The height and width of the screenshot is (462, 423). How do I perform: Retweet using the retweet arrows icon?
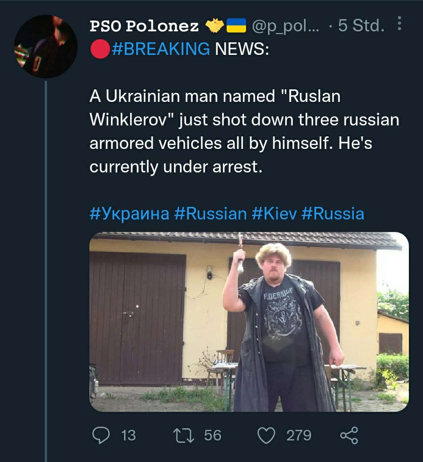[184, 435]
